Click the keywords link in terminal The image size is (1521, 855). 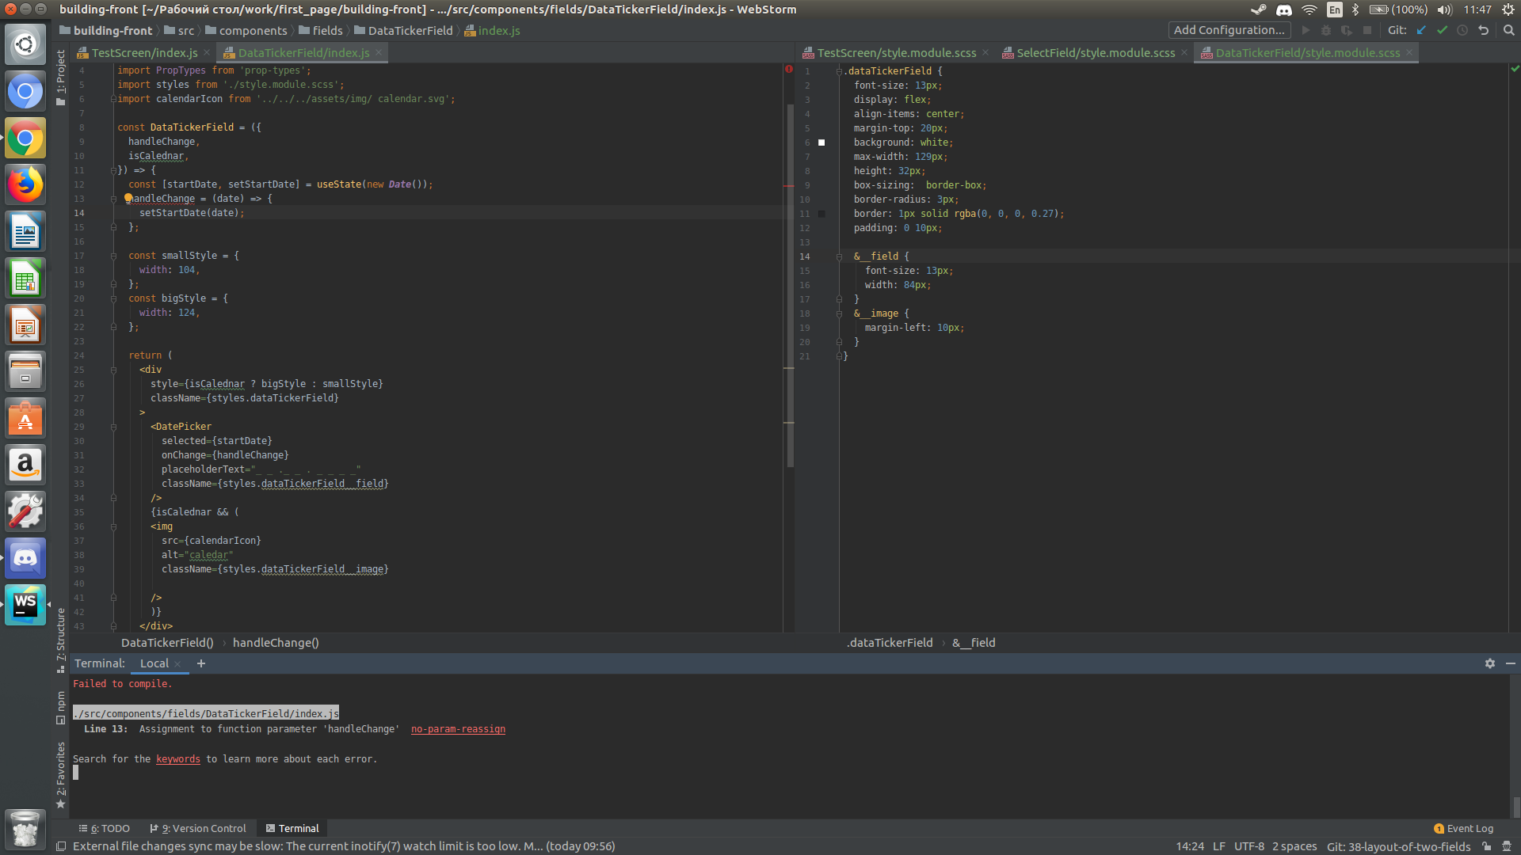pos(177,759)
